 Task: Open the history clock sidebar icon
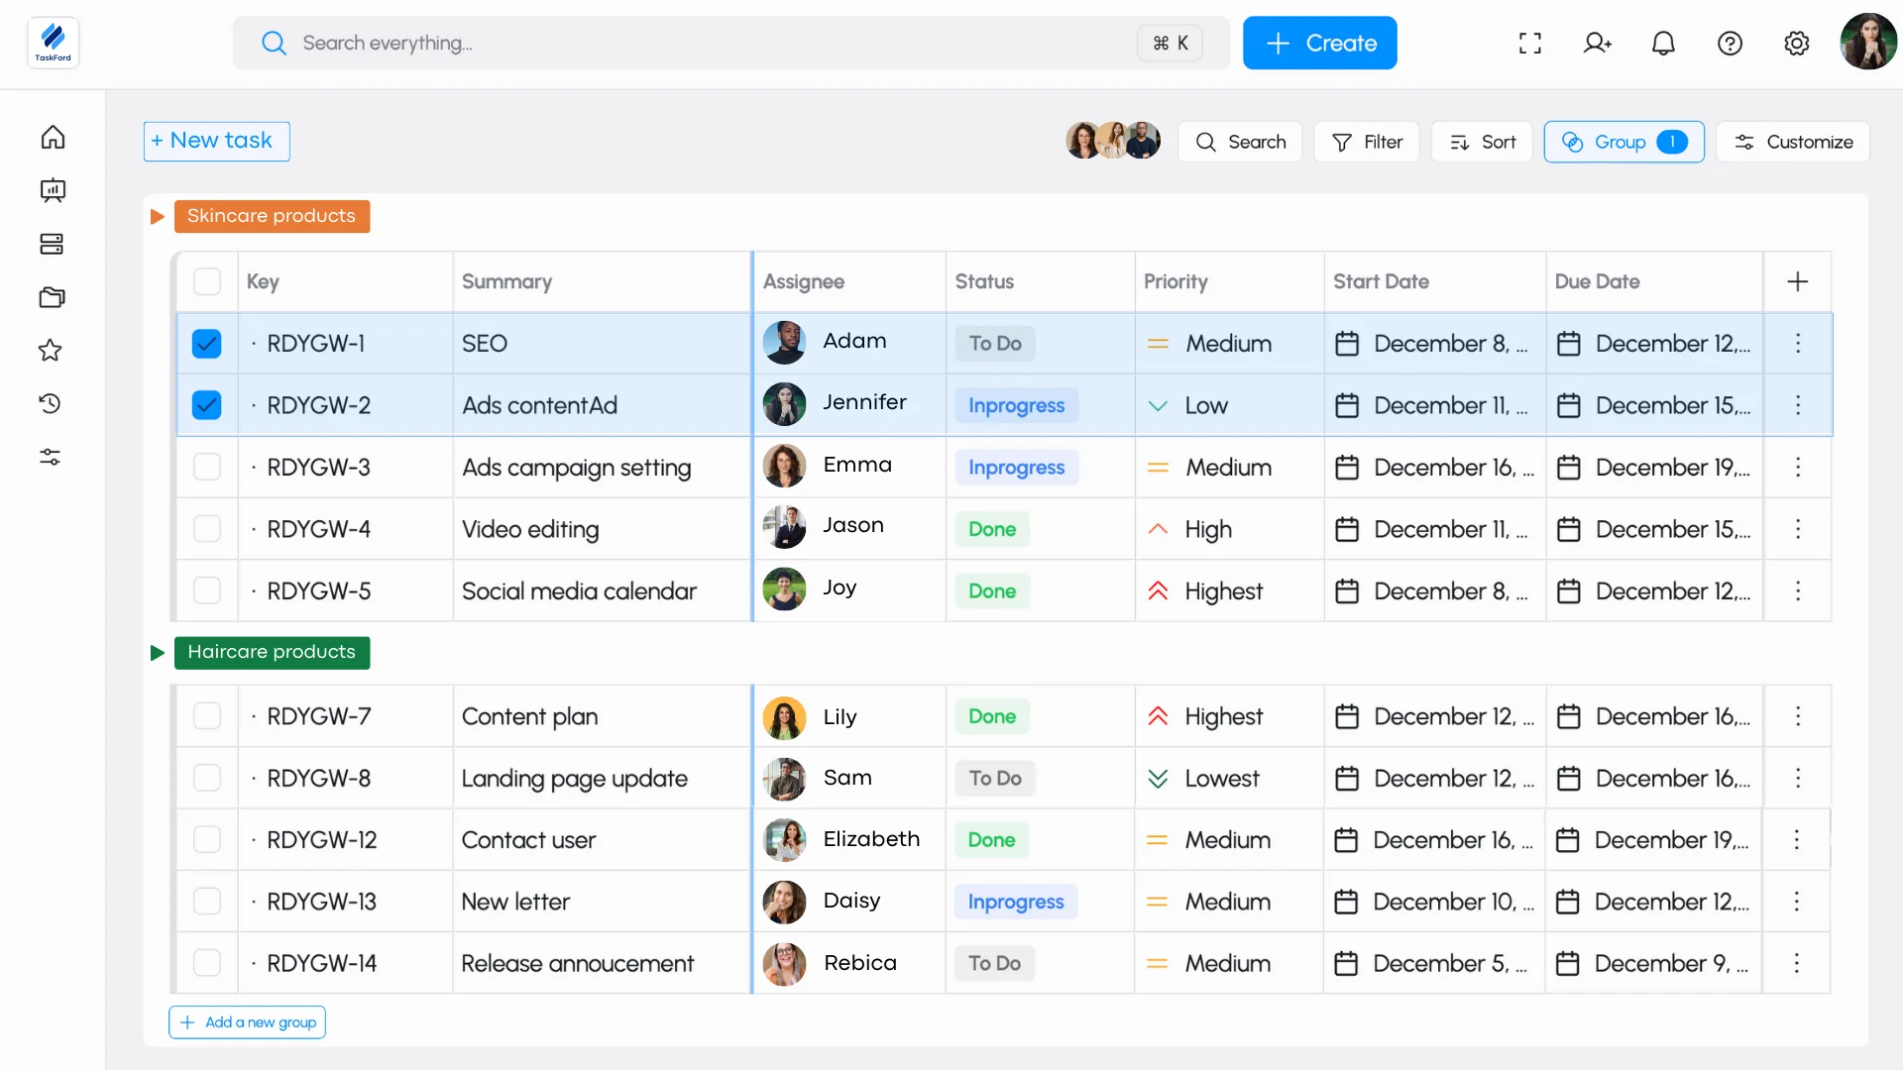point(51,403)
